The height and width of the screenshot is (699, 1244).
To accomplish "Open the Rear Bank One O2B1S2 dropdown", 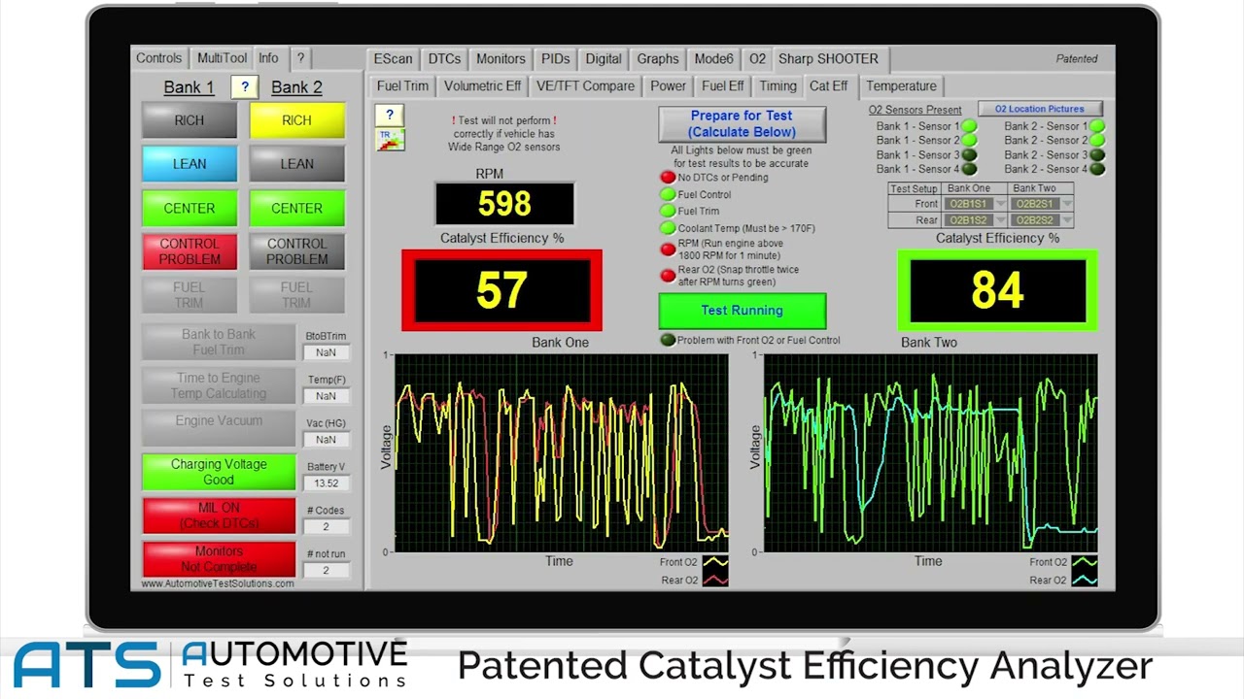I will [976, 220].
